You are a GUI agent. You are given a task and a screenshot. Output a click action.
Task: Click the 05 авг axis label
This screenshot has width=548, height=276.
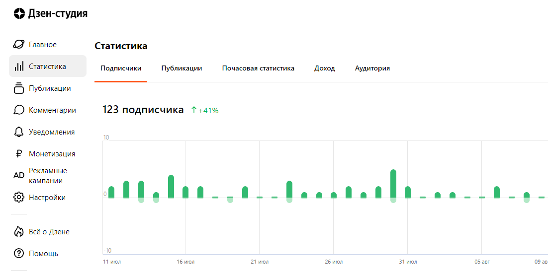tap(482, 262)
